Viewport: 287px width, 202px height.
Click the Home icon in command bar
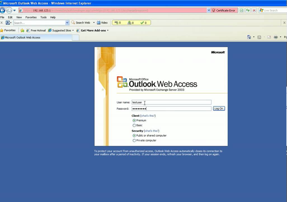point(249,37)
